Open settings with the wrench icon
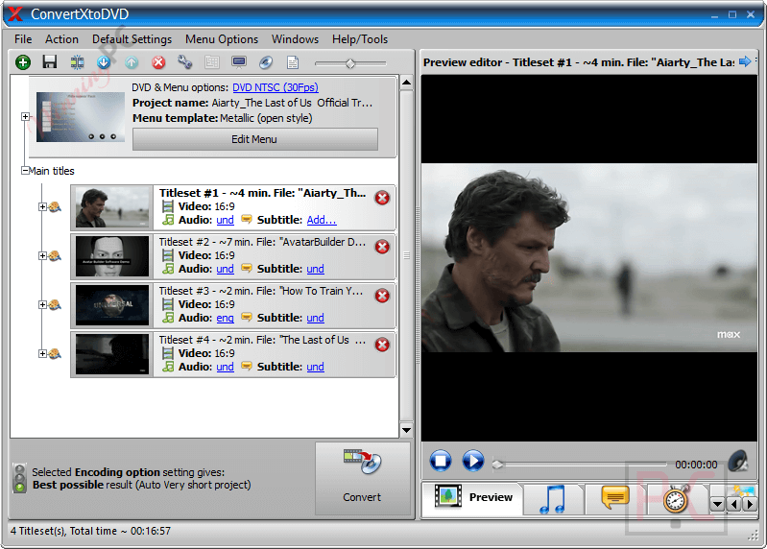Screen dimensions: 767x549 tap(185, 62)
